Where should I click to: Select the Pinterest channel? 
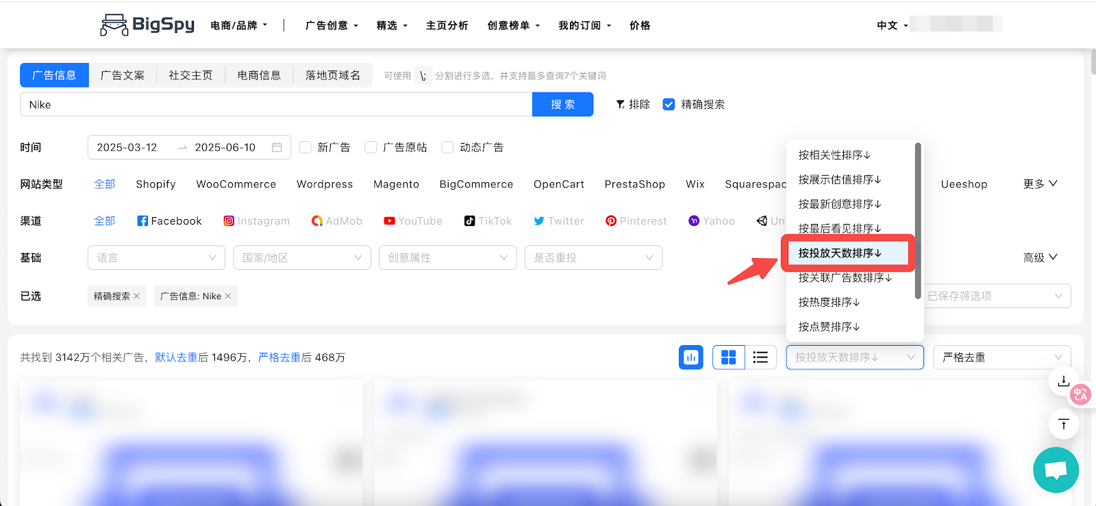point(636,220)
